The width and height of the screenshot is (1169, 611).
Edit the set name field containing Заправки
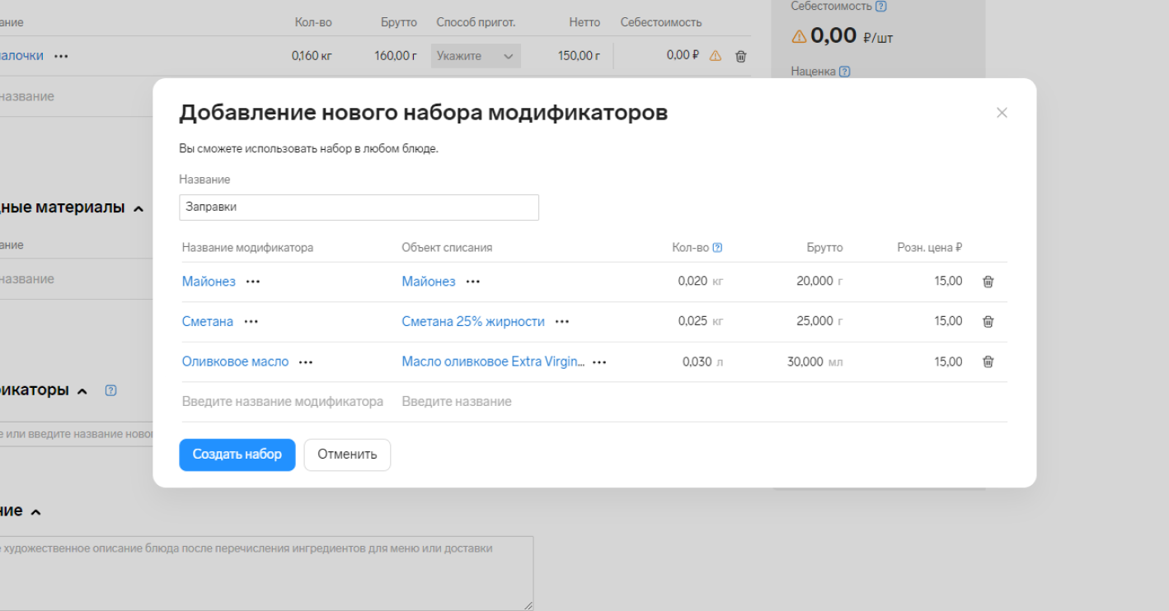point(359,208)
